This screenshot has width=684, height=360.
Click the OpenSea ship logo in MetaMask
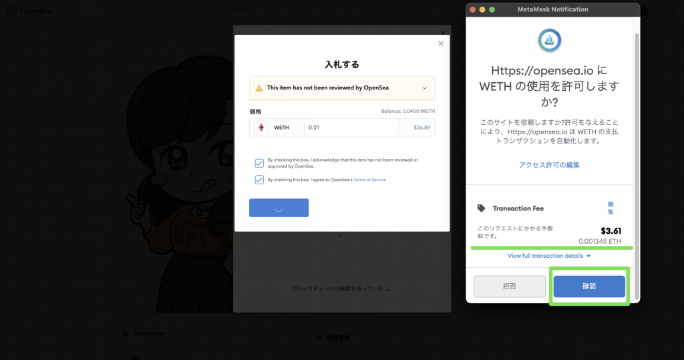point(549,40)
